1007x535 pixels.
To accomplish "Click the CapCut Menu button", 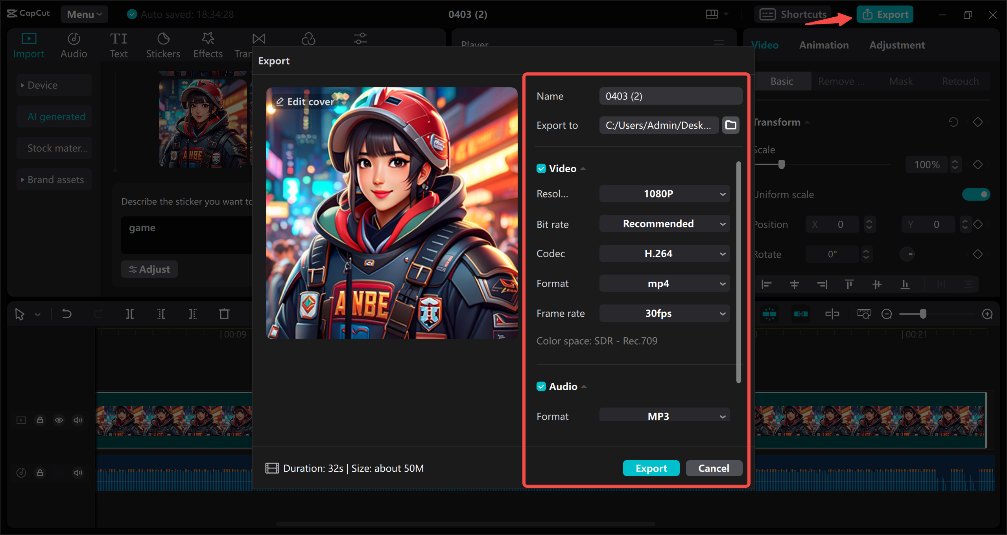I will [84, 13].
